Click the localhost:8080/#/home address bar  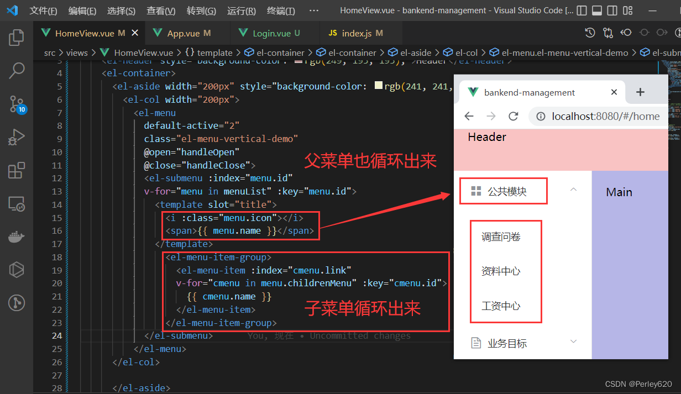(598, 116)
